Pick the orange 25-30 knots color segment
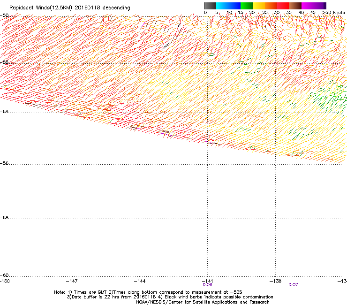Viewport: 347px width, 305px height. pos(271,6)
